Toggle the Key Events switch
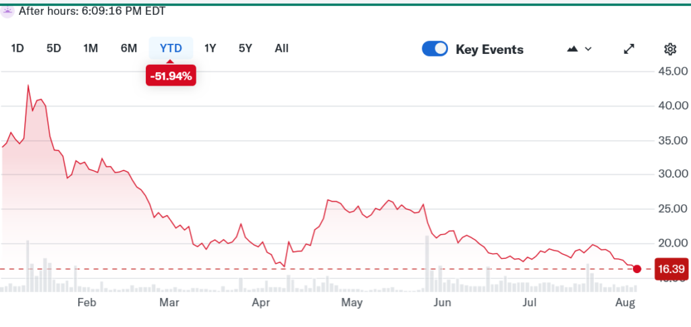 click(435, 49)
